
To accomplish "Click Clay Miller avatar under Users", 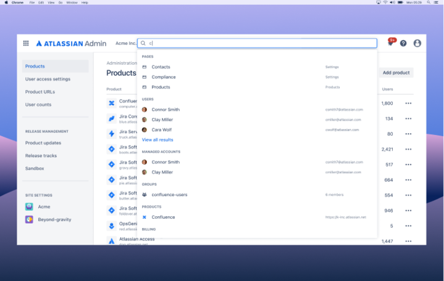I will coord(145,120).
